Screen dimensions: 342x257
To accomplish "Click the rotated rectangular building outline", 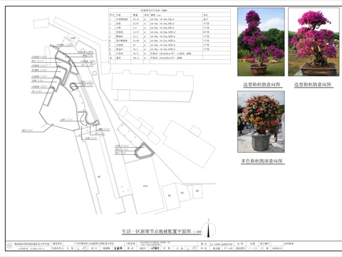I will pyautogui.click(x=189, y=143).
